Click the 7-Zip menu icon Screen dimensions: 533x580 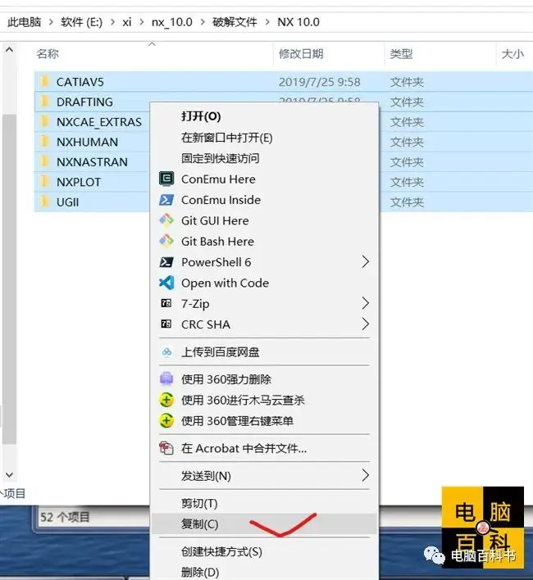pos(166,303)
